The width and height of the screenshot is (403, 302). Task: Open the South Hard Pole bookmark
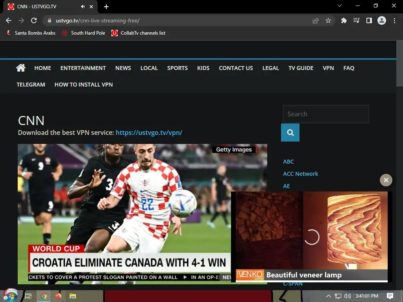pyautogui.click(x=84, y=33)
